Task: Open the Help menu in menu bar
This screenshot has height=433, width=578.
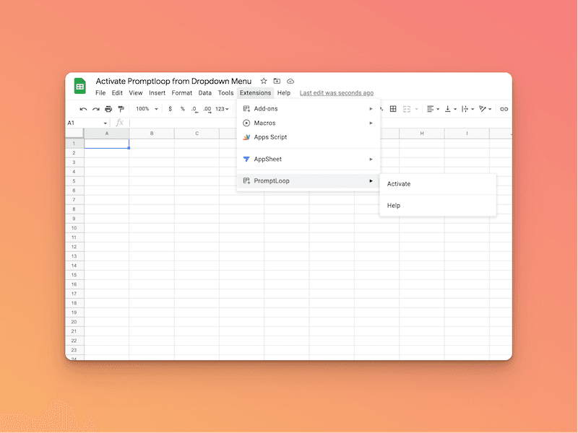Action: click(x=284, y=93)
